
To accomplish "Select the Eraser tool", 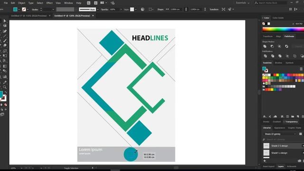I will click(x=5, y=46).
